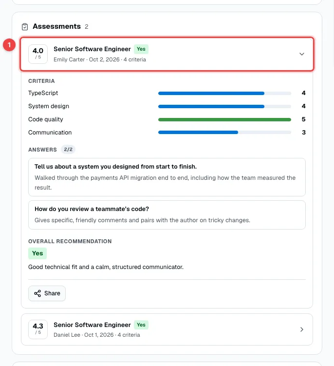Click the 'Gives specific, friendly comments' answer
Screen dimensions: 334x366
142,220
